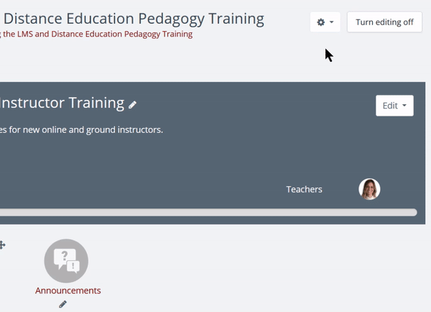
Task: Click the move crosshair icon beside Announcements
Action: [x=2, y=245]
